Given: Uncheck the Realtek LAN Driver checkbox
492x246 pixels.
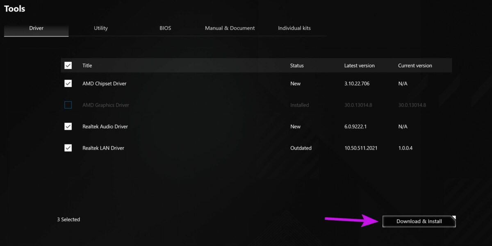Looking at the screenshot, I should 68,148.
